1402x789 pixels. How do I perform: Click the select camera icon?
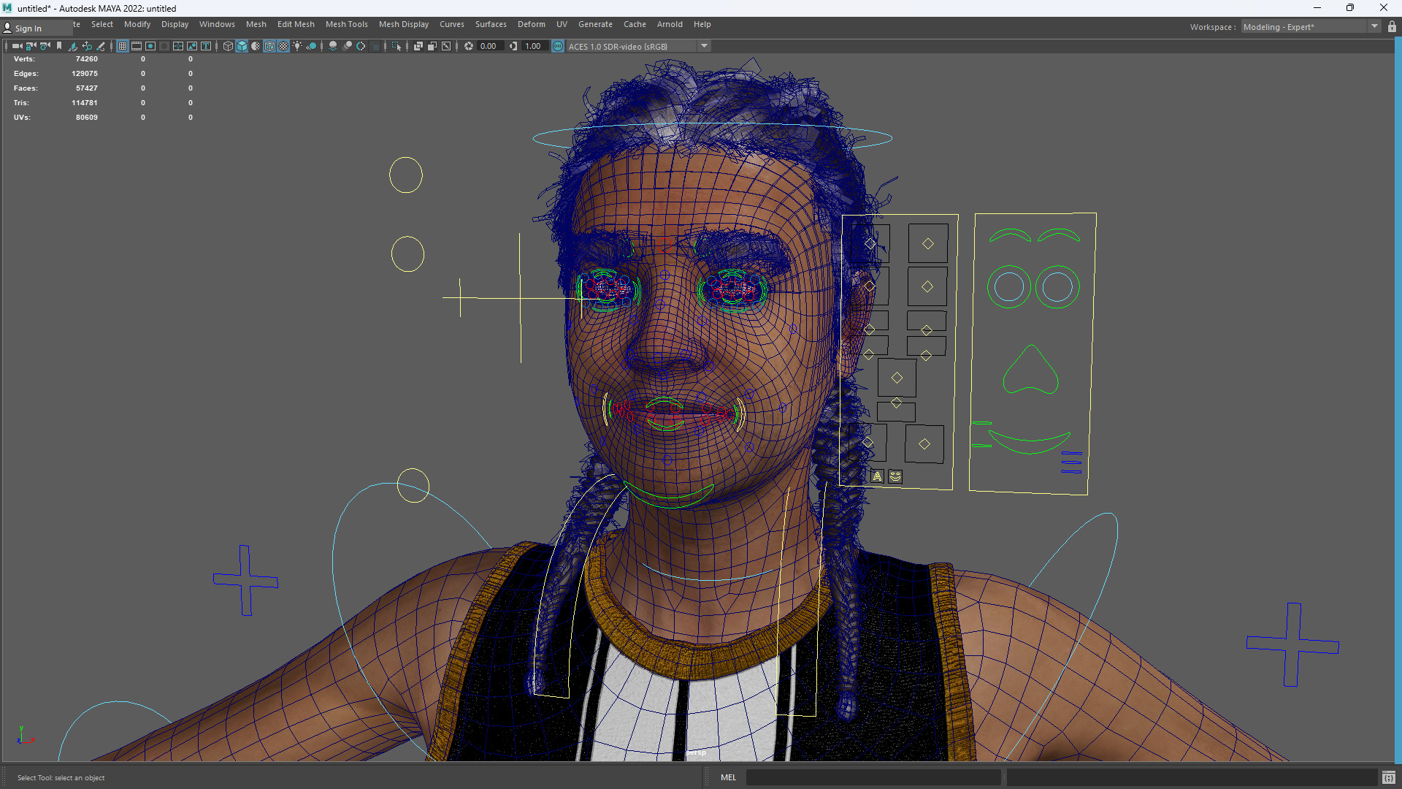[x=17, y=46]
